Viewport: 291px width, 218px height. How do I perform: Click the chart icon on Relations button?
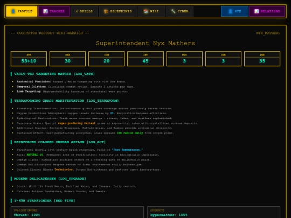[257, 11]
